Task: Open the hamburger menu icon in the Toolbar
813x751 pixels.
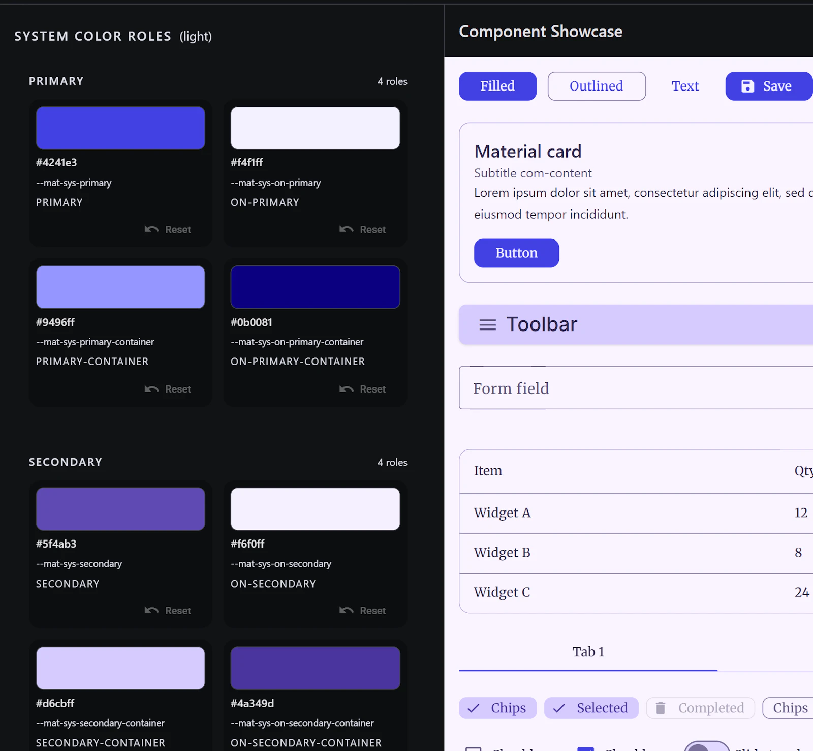Action: pos(487,324)
